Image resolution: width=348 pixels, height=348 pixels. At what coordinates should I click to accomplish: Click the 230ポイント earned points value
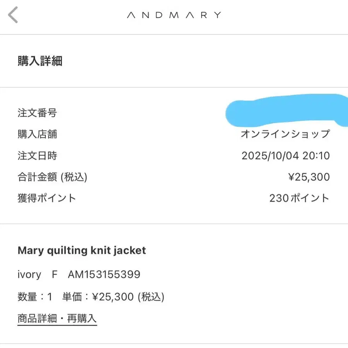pyautogui.click(x=299, y=198)
